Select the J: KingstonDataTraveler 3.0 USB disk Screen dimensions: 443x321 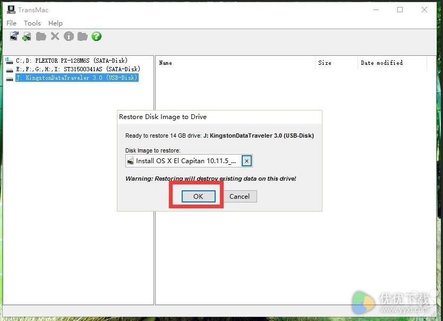click(77, 78)
